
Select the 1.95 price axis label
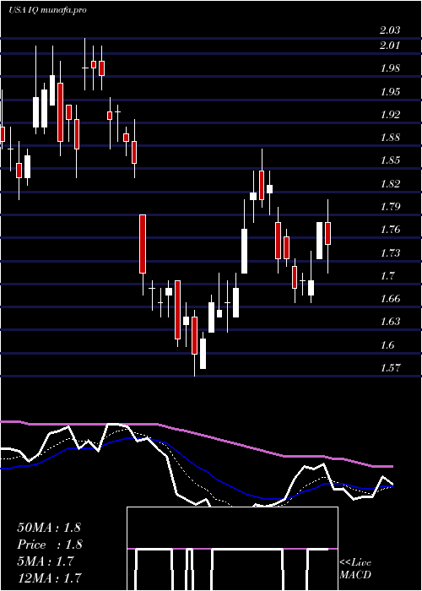pos(390,91)
